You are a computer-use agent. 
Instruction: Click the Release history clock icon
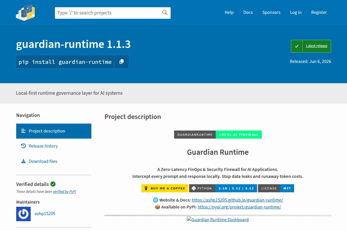click(x=23, y=146)
